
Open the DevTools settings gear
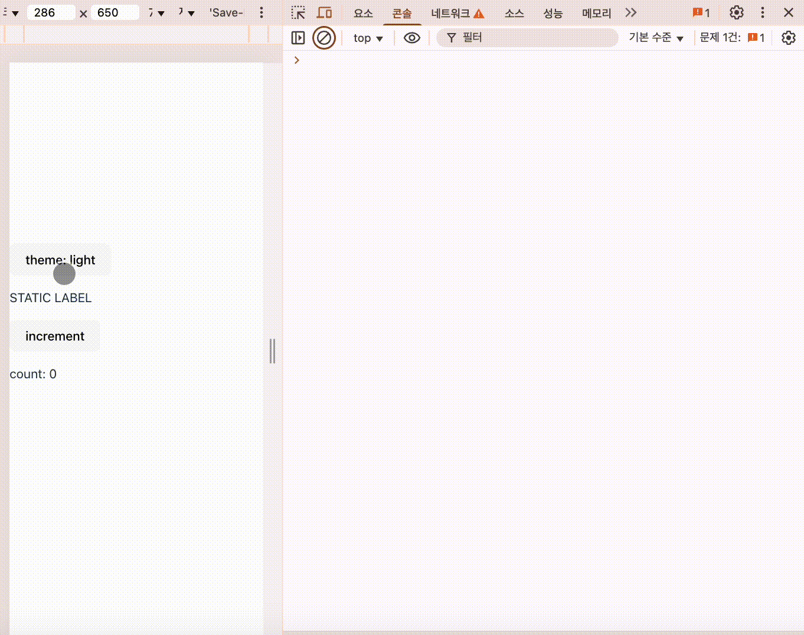pos(736,12)
